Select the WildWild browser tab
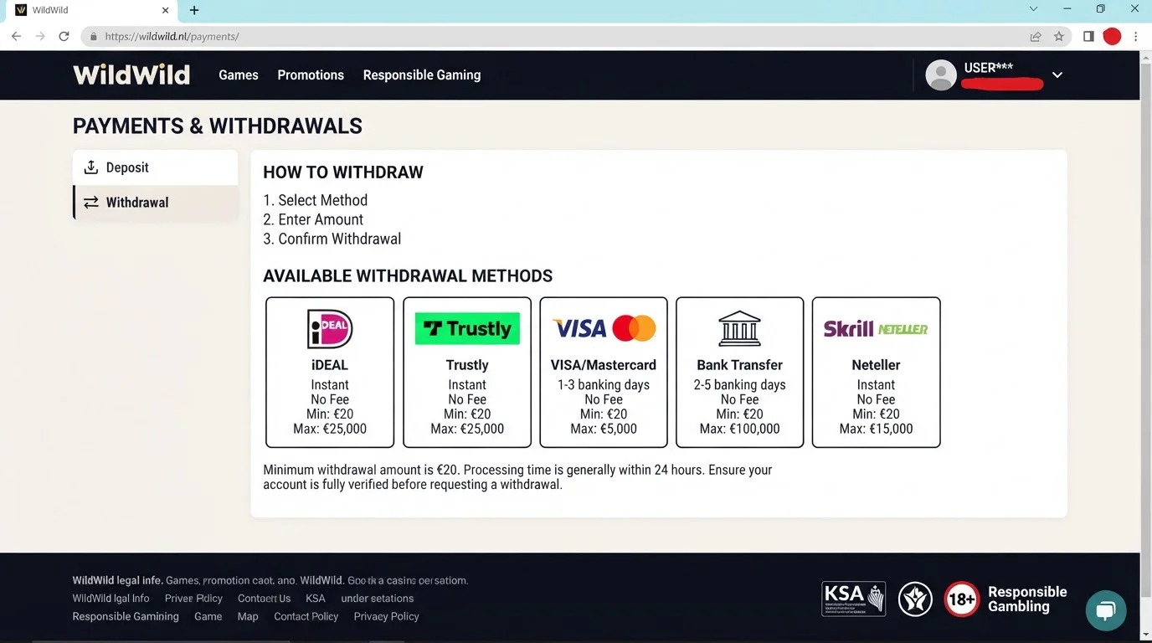The height and width of the screenshot is (643, 1152). coord(93,11)
